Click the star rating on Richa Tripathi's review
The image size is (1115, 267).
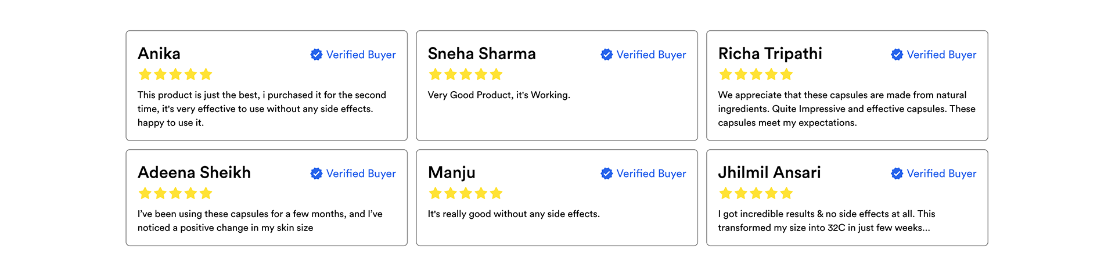[x=756, y=74]
